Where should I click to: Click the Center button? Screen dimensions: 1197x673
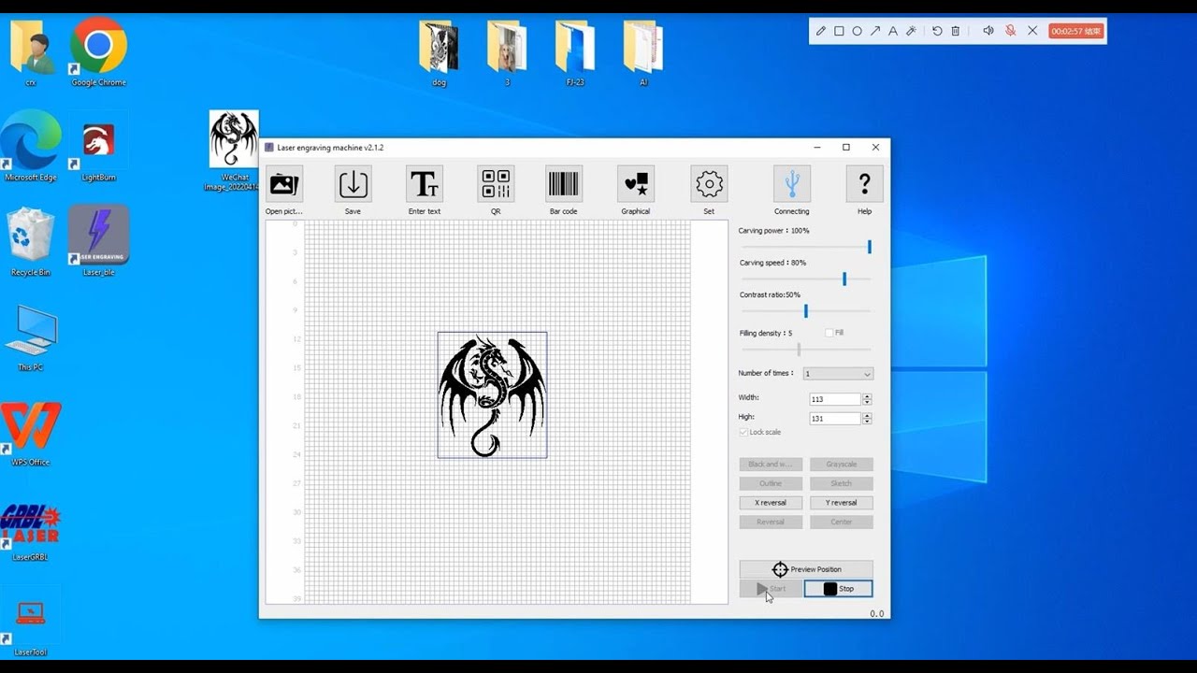842,522
